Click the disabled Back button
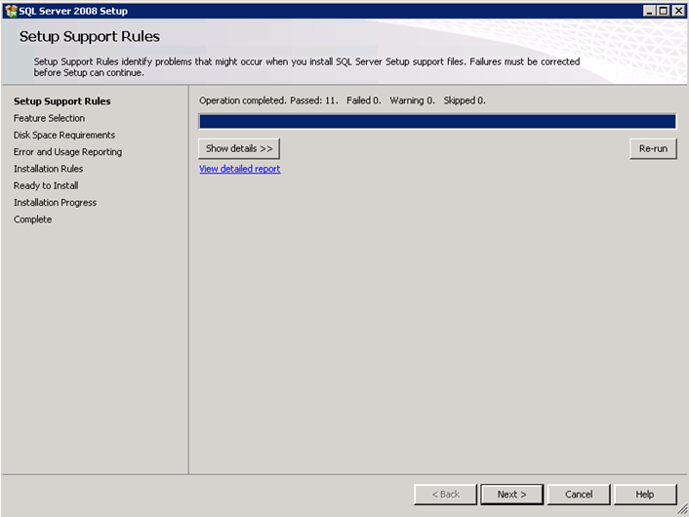This screenshot has width=689, height=517. [x=445, y=495]
